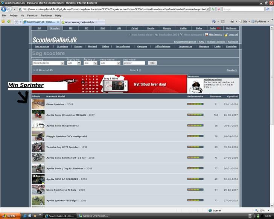This screenshot has height=219, width=274.
Task: Click the Favorites star icon
Action: (x=3, y=22)
